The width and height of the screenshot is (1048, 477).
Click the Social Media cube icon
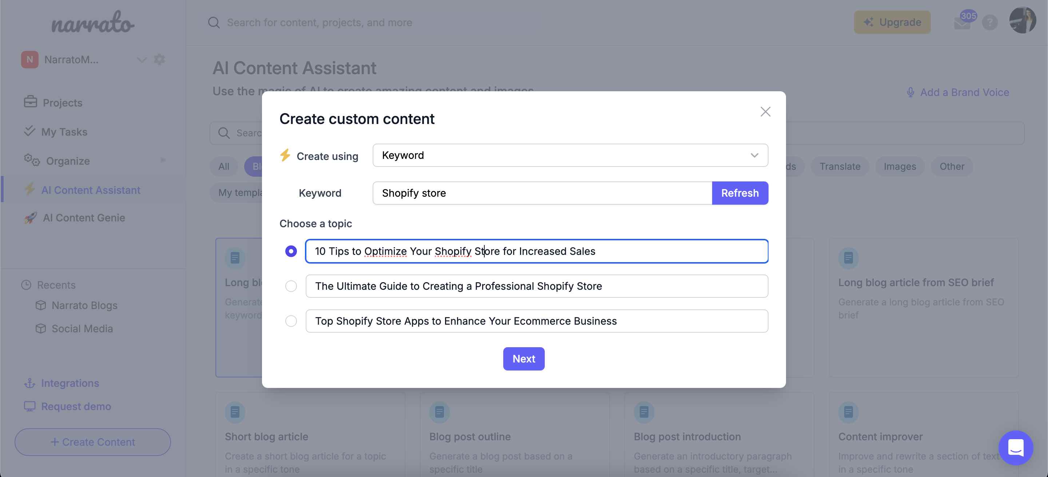coord(41,328)
